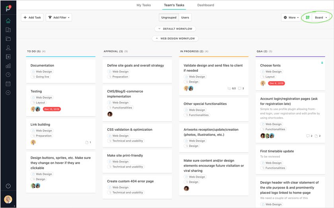
Task: Open Design buttons, sprites task card
Action: pos(61,172)
